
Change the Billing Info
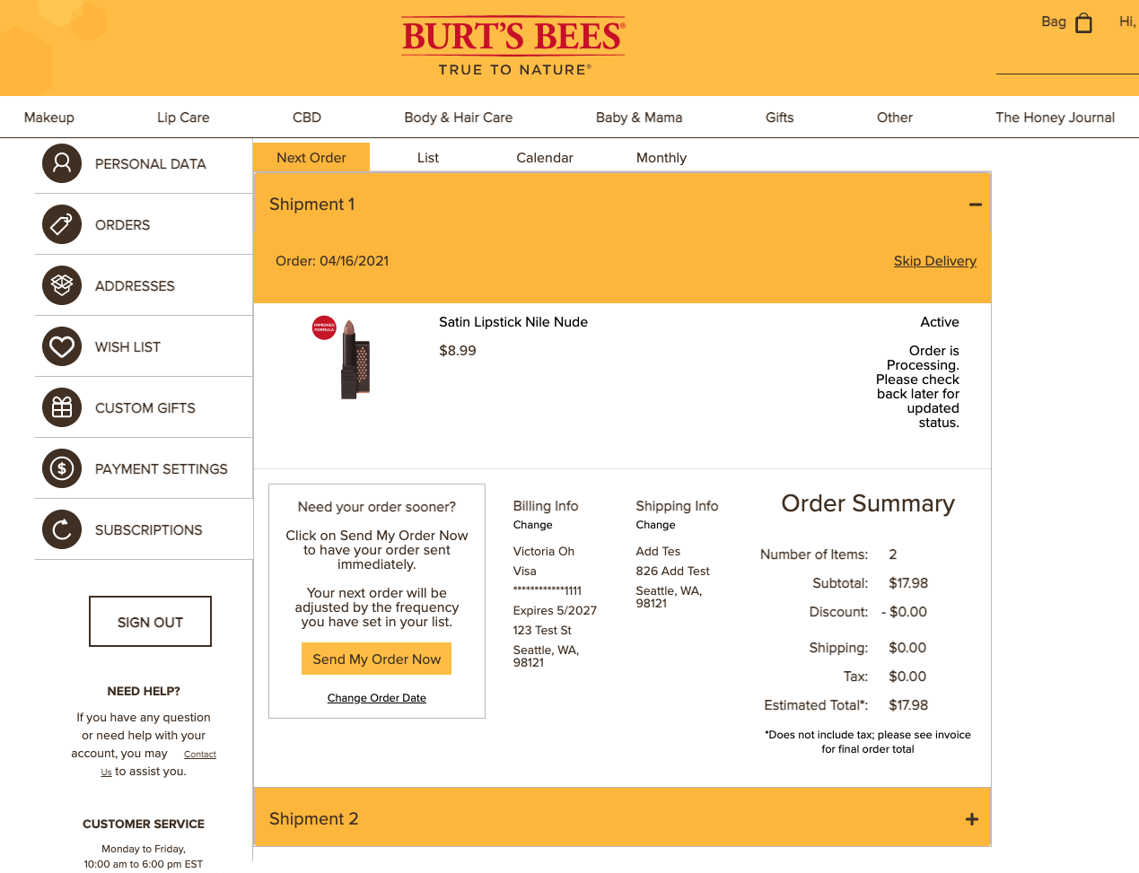click(x=533, y=524)
